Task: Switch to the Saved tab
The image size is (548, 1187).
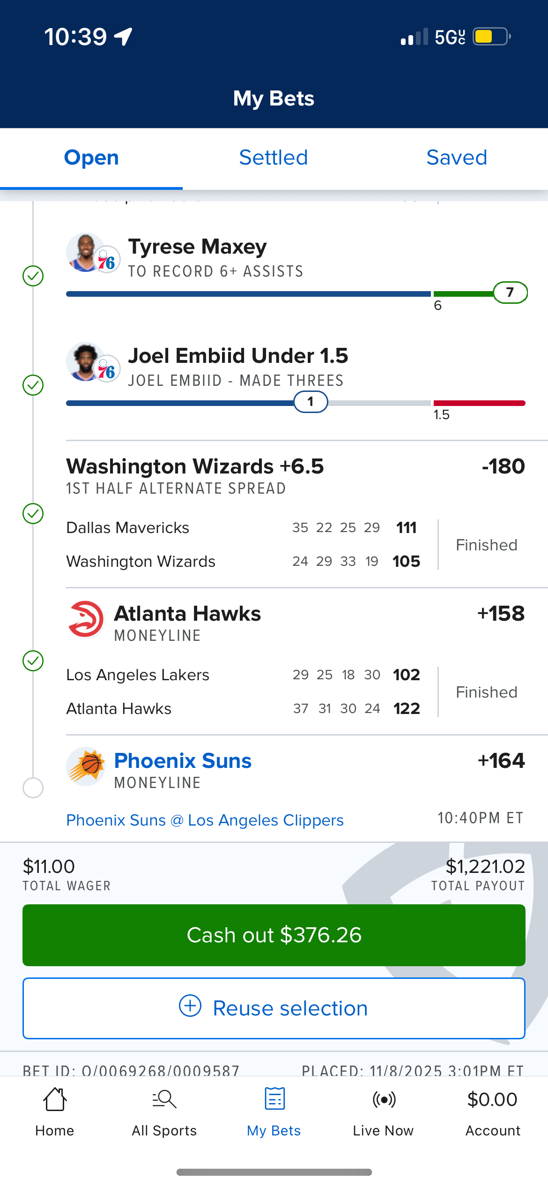Action: (457, 158)
